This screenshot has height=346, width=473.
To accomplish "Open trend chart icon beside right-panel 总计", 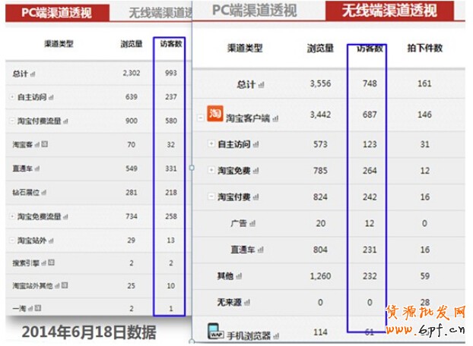I will point(261,84).
